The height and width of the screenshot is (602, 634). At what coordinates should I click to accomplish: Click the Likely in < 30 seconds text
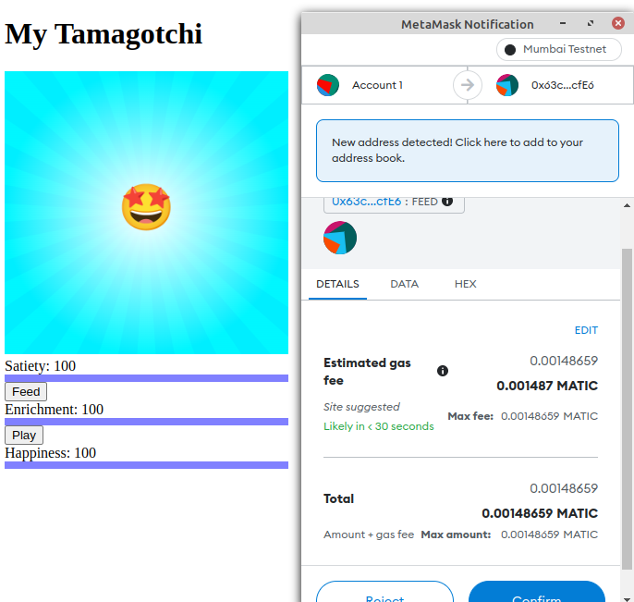point(379,426)
